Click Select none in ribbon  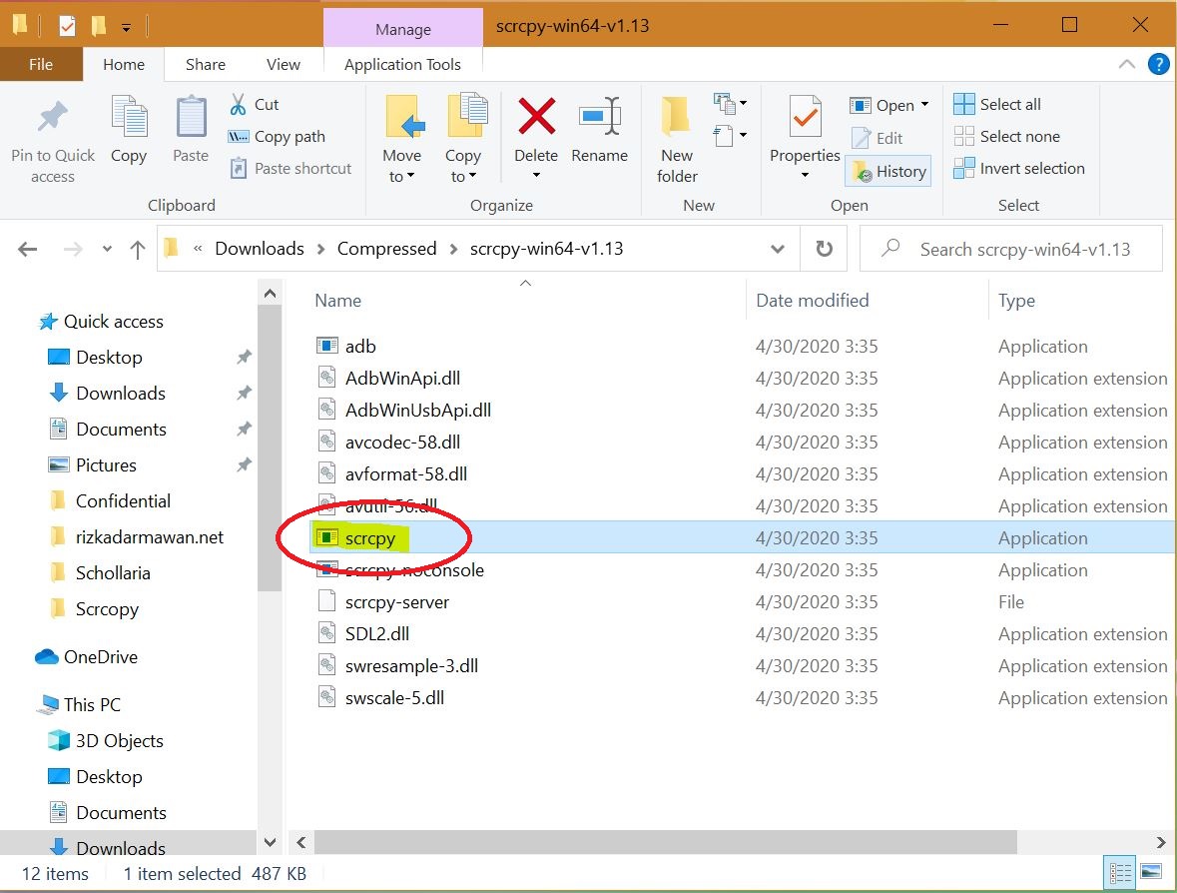pyautogui.click(x=1006, y=137)
